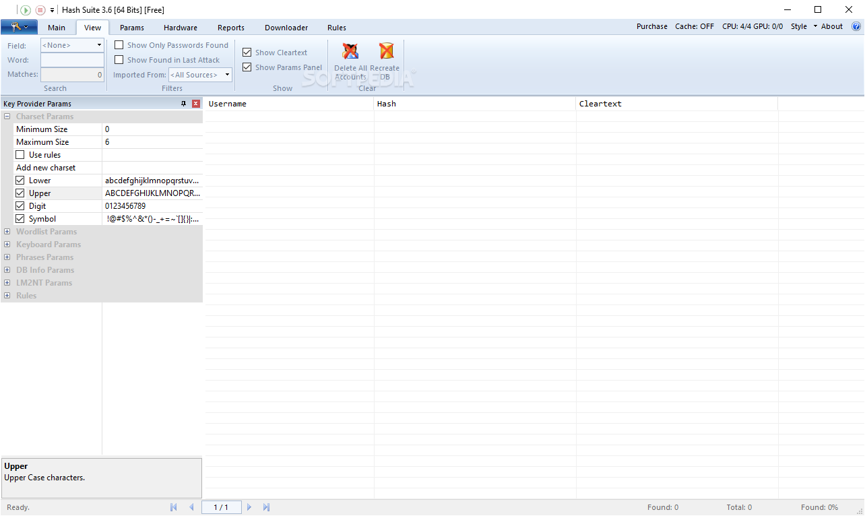Open the Style dropdown menu

(804, 26)
